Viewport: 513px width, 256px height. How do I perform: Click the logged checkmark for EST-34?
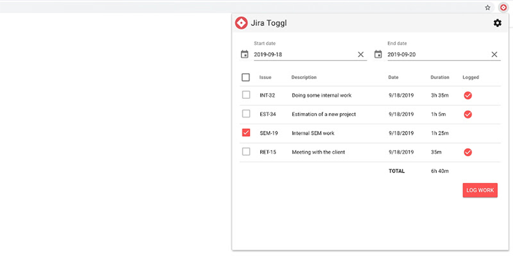(x=468, y=114)
